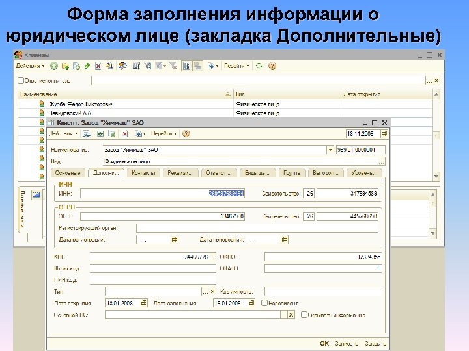Switch to Ответст... tab

pos(219,173)
